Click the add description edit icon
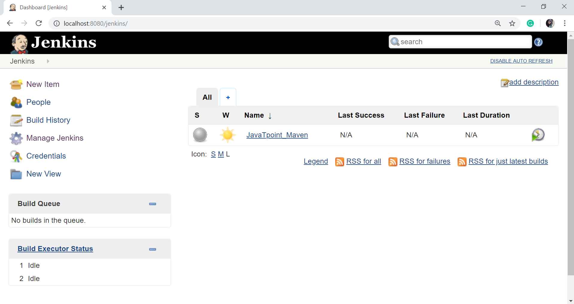Screen dimensions: 574x304 [x=505, y=83]
